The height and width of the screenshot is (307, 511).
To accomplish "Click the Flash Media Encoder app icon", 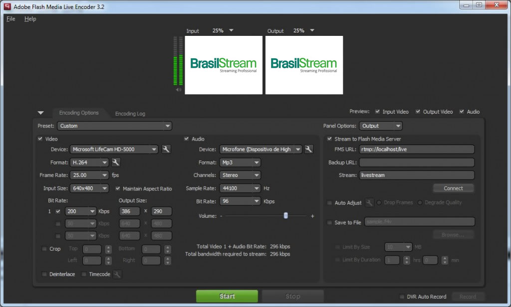I will click(x=7, y=6).
